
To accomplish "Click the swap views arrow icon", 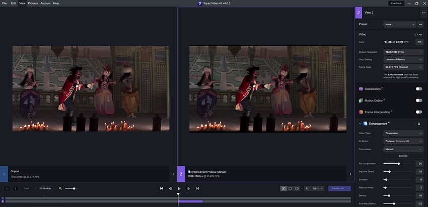I will point(423,13).
